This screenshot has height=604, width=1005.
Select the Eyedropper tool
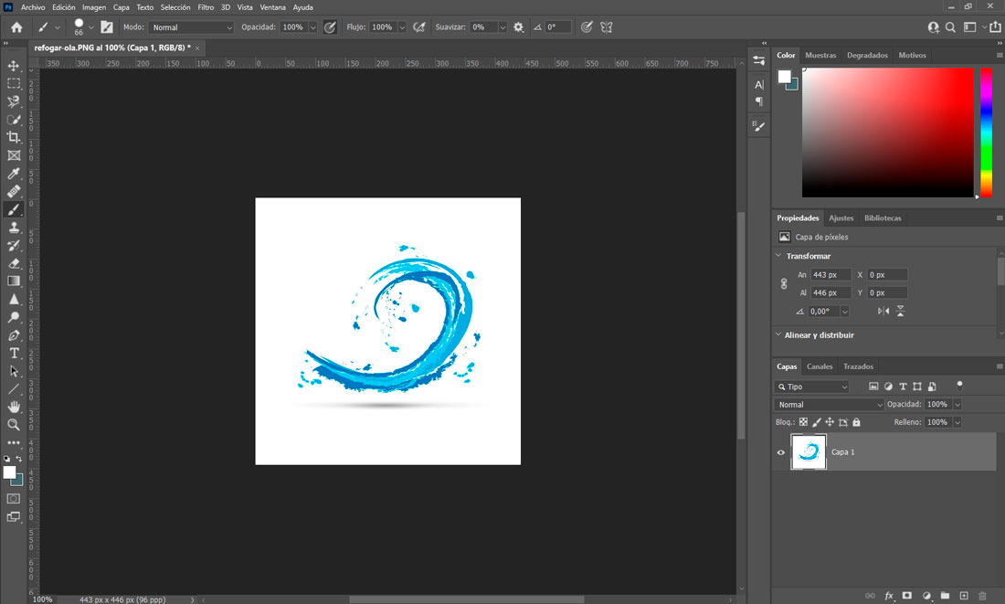[14, 174]
